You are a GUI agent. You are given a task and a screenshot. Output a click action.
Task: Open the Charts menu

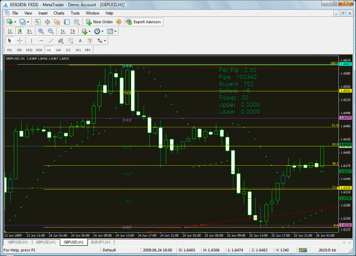click(x=59, y=13)
